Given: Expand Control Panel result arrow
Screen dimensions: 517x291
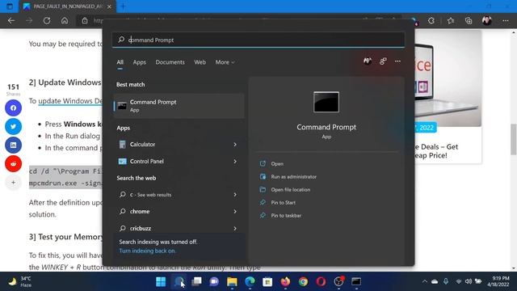Looking at the screenshot, I should pyautogui.click(x=235, y=162).
